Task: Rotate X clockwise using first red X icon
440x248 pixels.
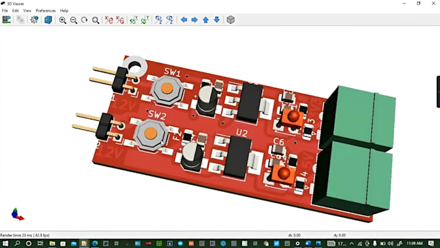Action: pyautogui.click(x=109, y=20)
